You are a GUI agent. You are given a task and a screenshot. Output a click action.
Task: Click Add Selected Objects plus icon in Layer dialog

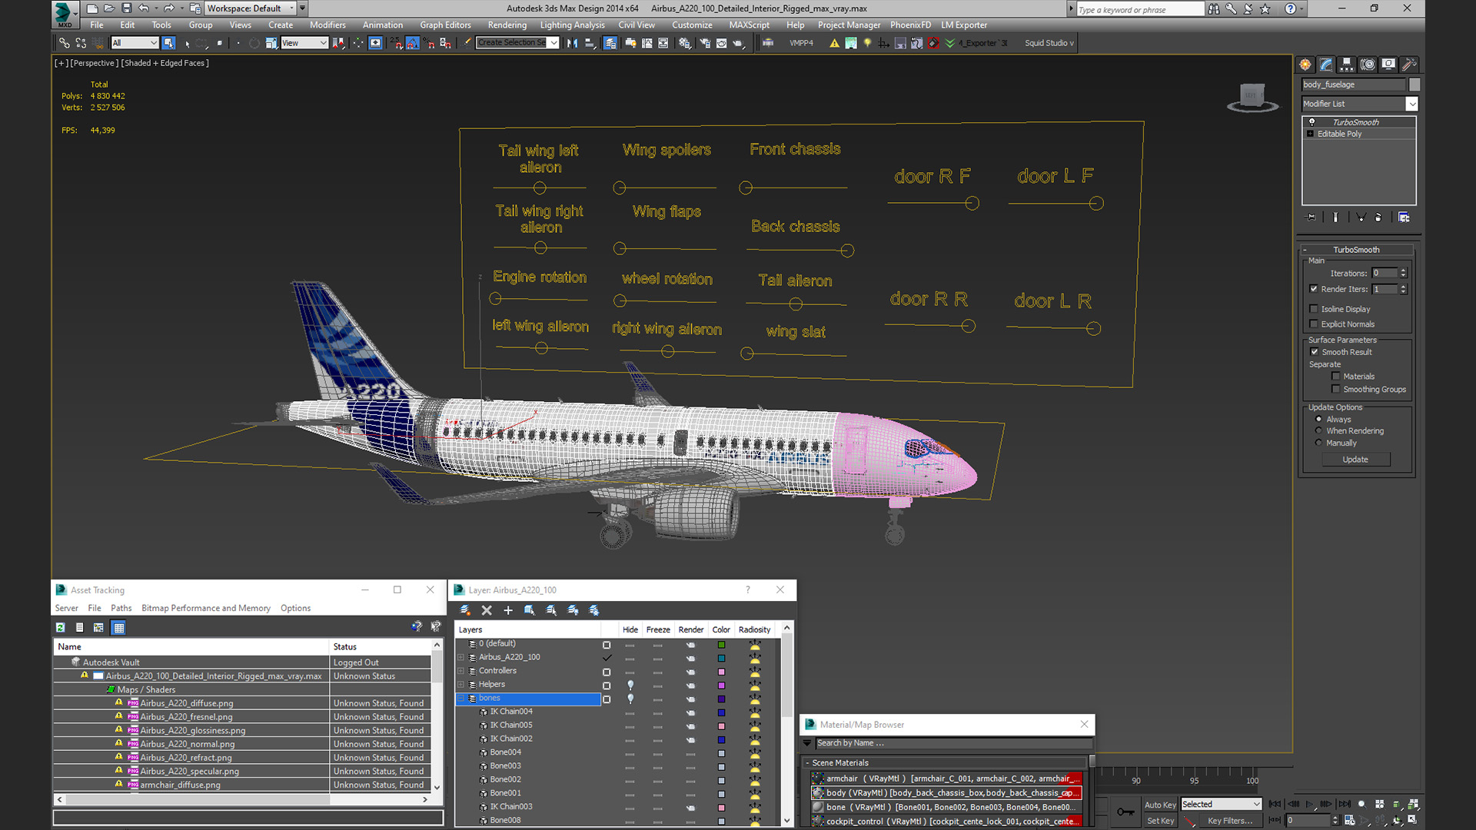coord(508,610)
